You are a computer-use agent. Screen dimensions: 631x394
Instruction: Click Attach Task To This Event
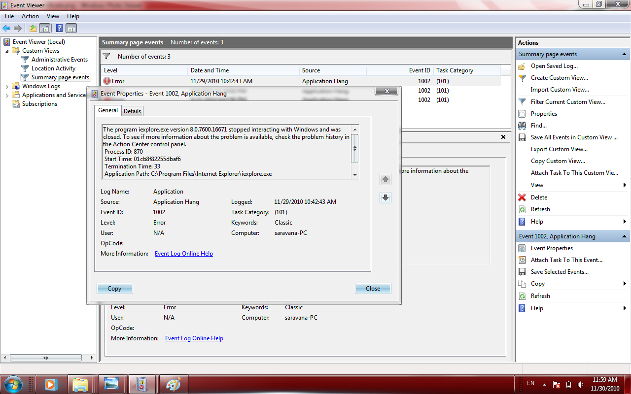pos(566,260)
